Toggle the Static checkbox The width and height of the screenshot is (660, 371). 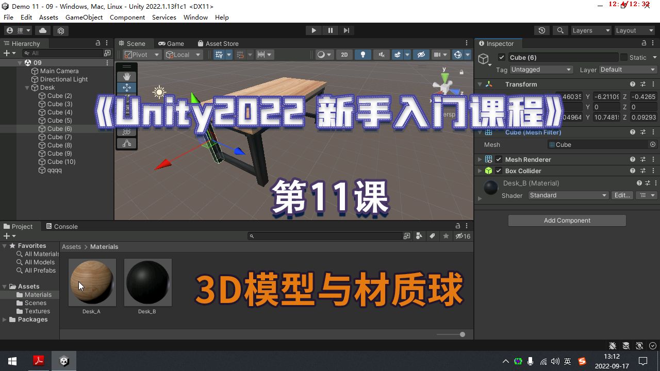tap(624, 57)
